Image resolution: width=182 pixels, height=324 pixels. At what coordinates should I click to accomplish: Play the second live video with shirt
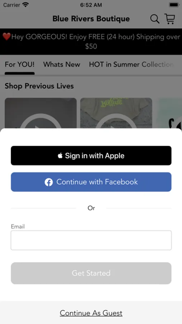pyautogui.click(x=116, y=113)
